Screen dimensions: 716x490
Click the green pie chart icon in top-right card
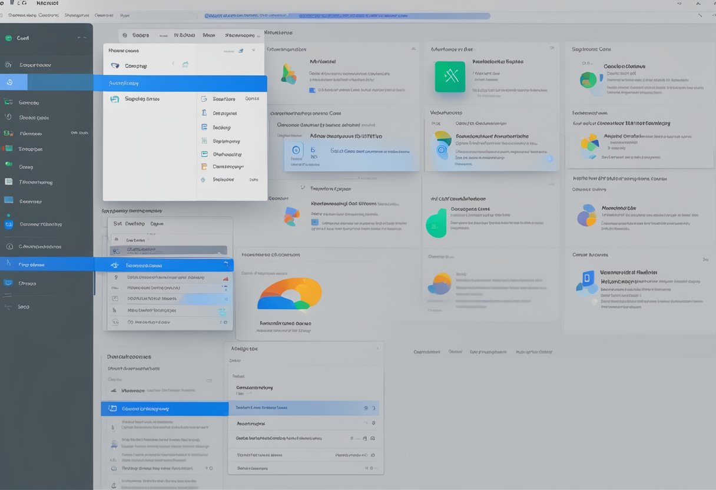coord(589,80)
